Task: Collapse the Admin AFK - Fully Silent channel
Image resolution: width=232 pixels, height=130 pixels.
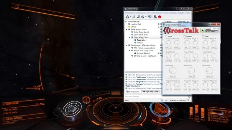Action: point(129,51)
